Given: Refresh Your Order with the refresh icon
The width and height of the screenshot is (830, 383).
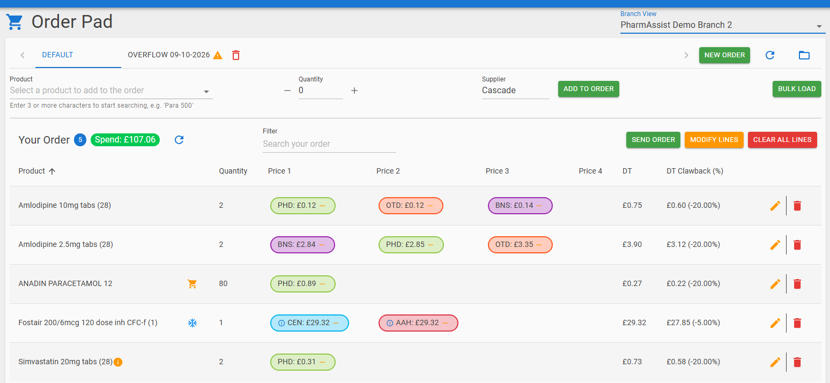Looking at the screenshot, I should (180, 140).
